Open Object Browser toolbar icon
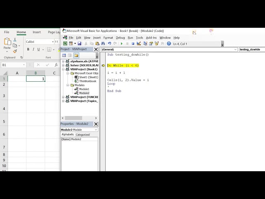 pos(157,44)
